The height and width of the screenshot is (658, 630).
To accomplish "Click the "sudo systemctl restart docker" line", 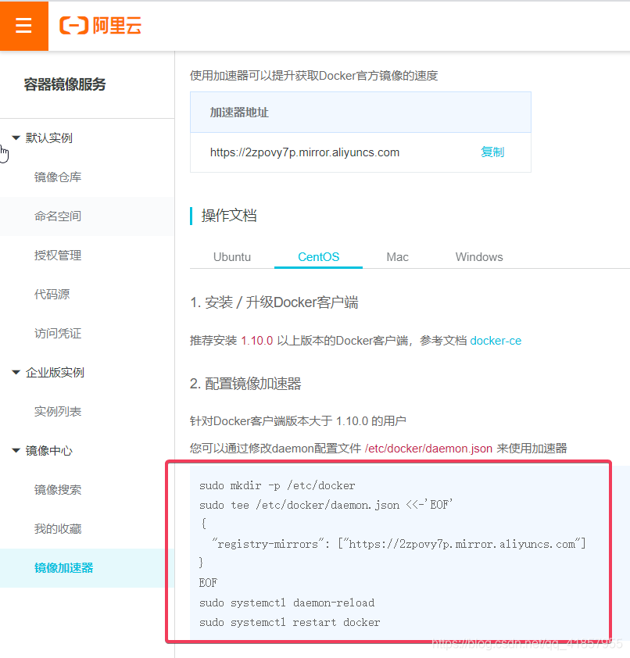I will click(x=290, y=622).
